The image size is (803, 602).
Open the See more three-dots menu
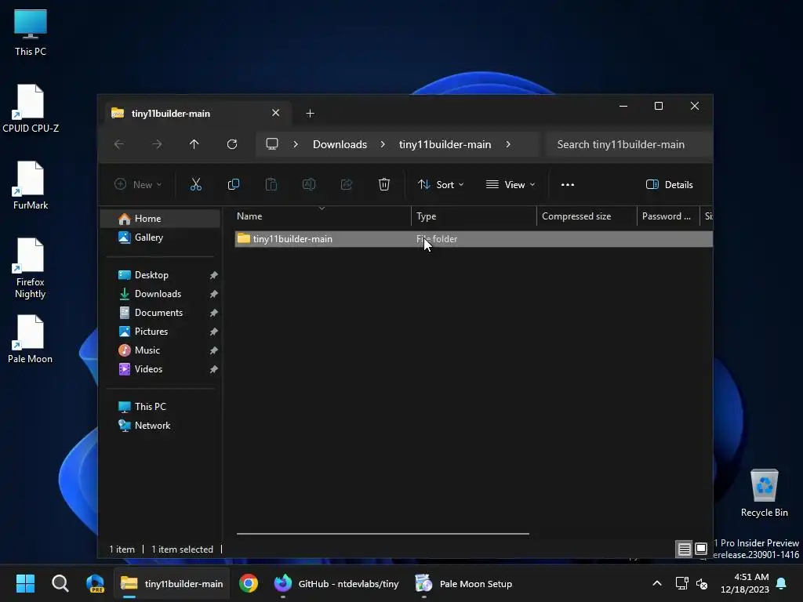click(568, 185)
